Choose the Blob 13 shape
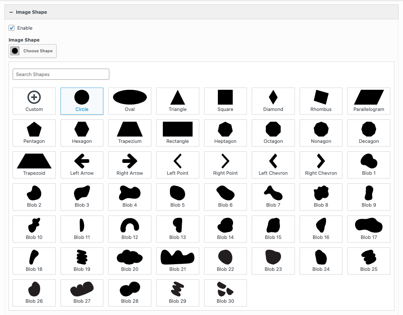The height and width of the screenshot is (315, 403). pyautogui.click(x=178, y=229)
